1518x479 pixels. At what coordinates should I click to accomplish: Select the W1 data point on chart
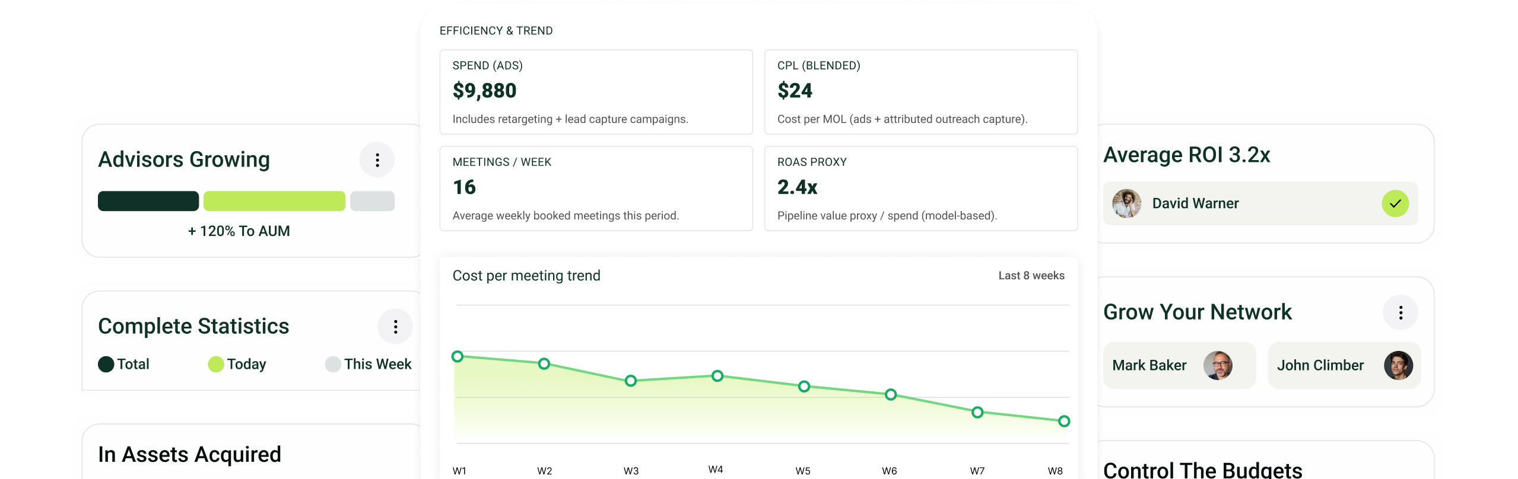click(457, 356)
